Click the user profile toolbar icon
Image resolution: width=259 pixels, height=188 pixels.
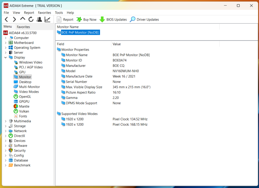coord(39,20)
